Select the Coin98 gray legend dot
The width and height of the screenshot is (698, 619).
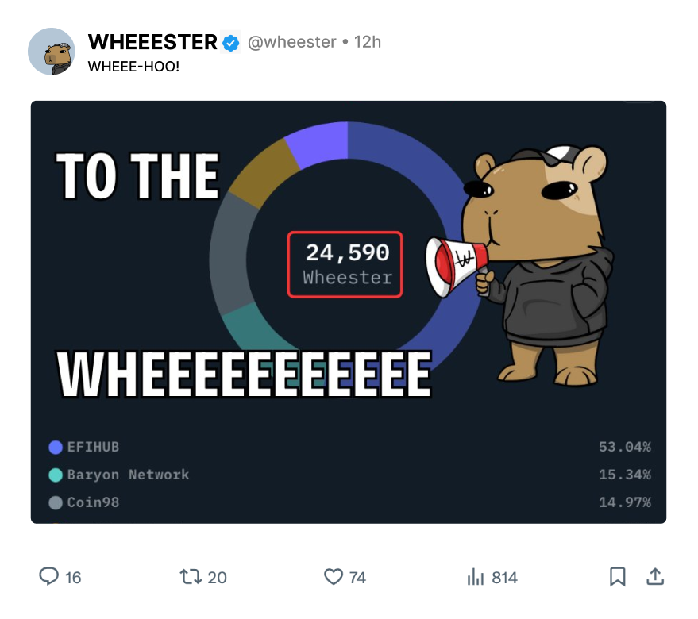[x=56, y=503]
